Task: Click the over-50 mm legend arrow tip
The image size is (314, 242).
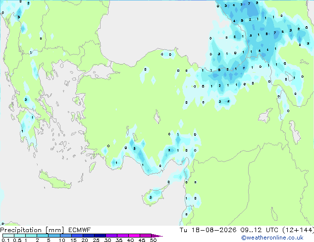Action: coord(157,236)
